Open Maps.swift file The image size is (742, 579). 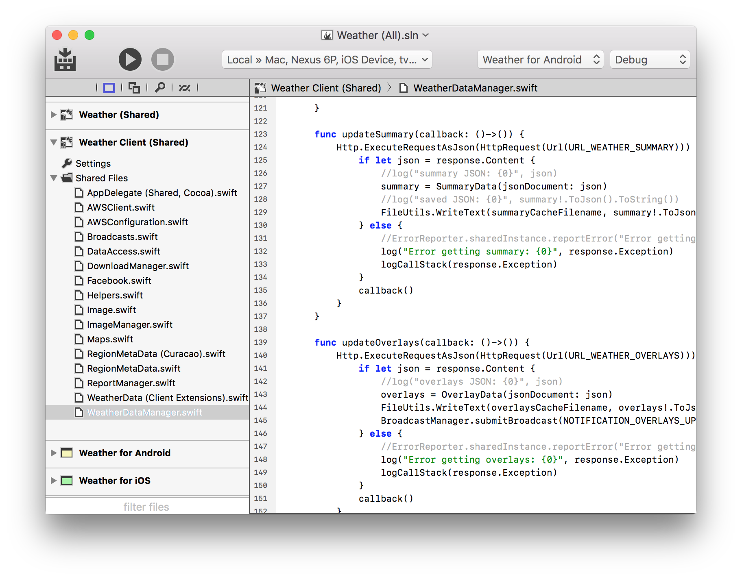coord(110,339)
